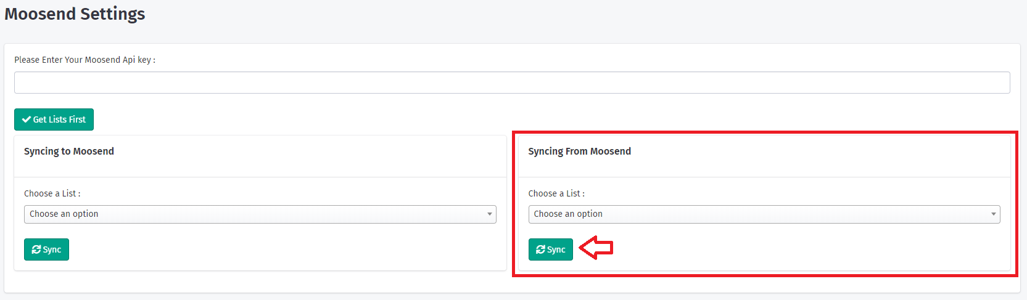
Task: Click the checkmark icon in Get Lists First
Action: [x=27, y=120]
